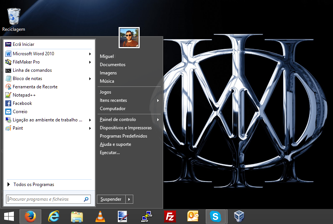
Task: Open Itens recentes entry
Action: tap(113, 100)
